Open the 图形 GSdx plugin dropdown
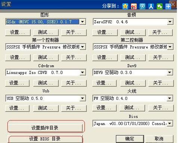Screen dimensions: 178x143 [x=82, y=22]
